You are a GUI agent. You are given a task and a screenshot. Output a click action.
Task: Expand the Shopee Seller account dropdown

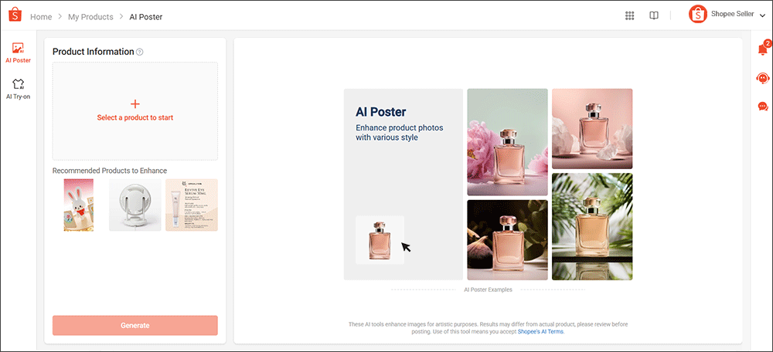763,15
